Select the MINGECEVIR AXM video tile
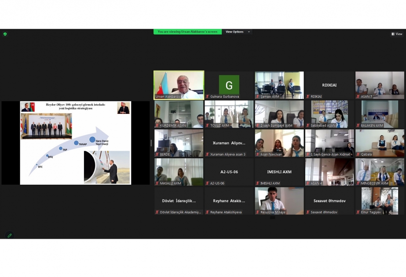Viewport: 406px width, 277px height. pyautogui.click(x=379, y=172)
